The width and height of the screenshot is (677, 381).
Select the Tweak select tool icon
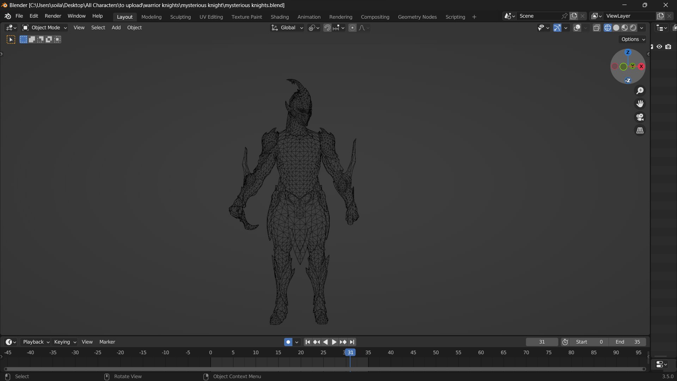pos(11,40)
